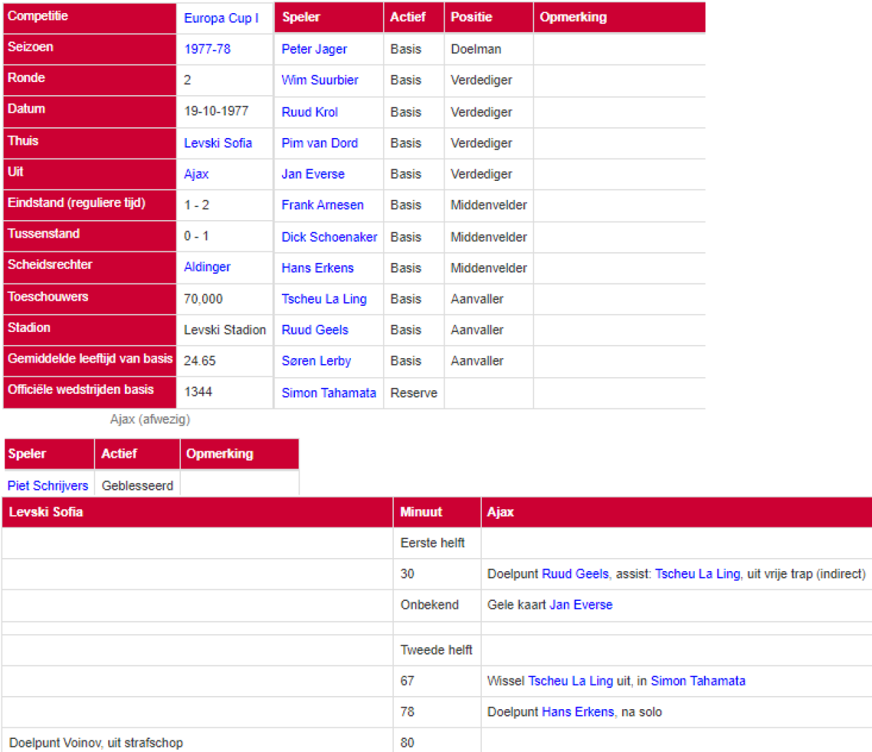The height and width of the screenshot is (752, 872).
Task: Open the Levski Sofia team link
Action: pyautogui.click(x=217, y=143)
